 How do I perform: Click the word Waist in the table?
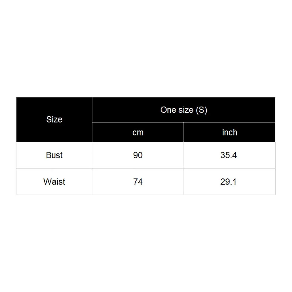tap(54, 182)
